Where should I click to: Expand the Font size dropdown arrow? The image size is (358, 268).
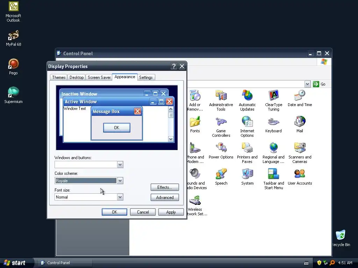coord(120,197)
